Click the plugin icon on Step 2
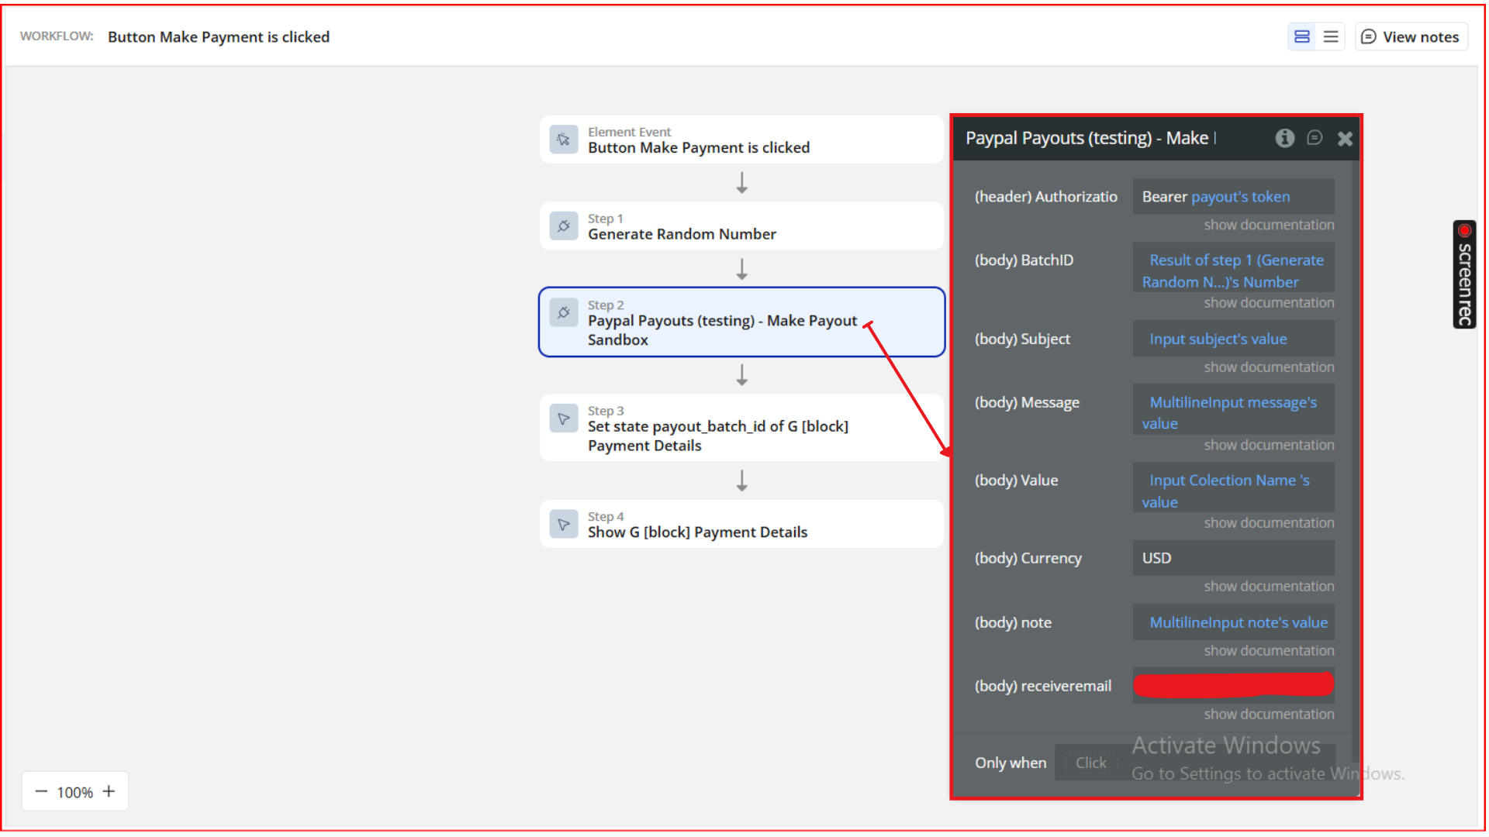1489x837 pixels. click(564, 312)
